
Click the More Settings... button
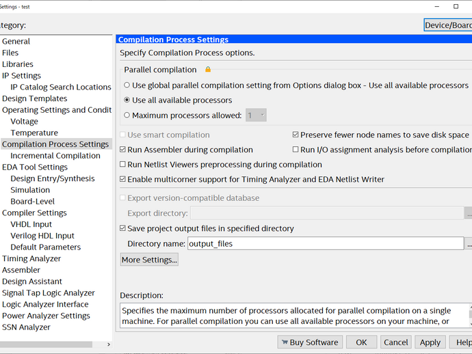click(x=149, y=260)
